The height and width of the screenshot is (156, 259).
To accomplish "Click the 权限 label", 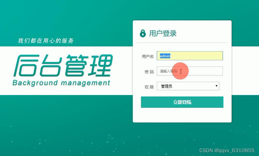I will [x=149, y=87].
